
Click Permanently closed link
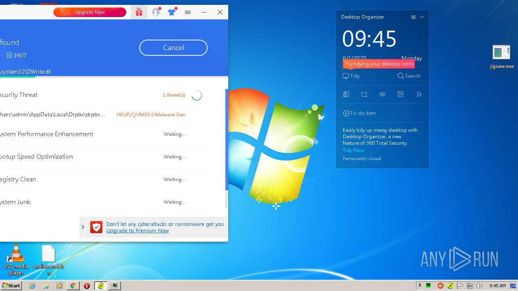(362, 159)
